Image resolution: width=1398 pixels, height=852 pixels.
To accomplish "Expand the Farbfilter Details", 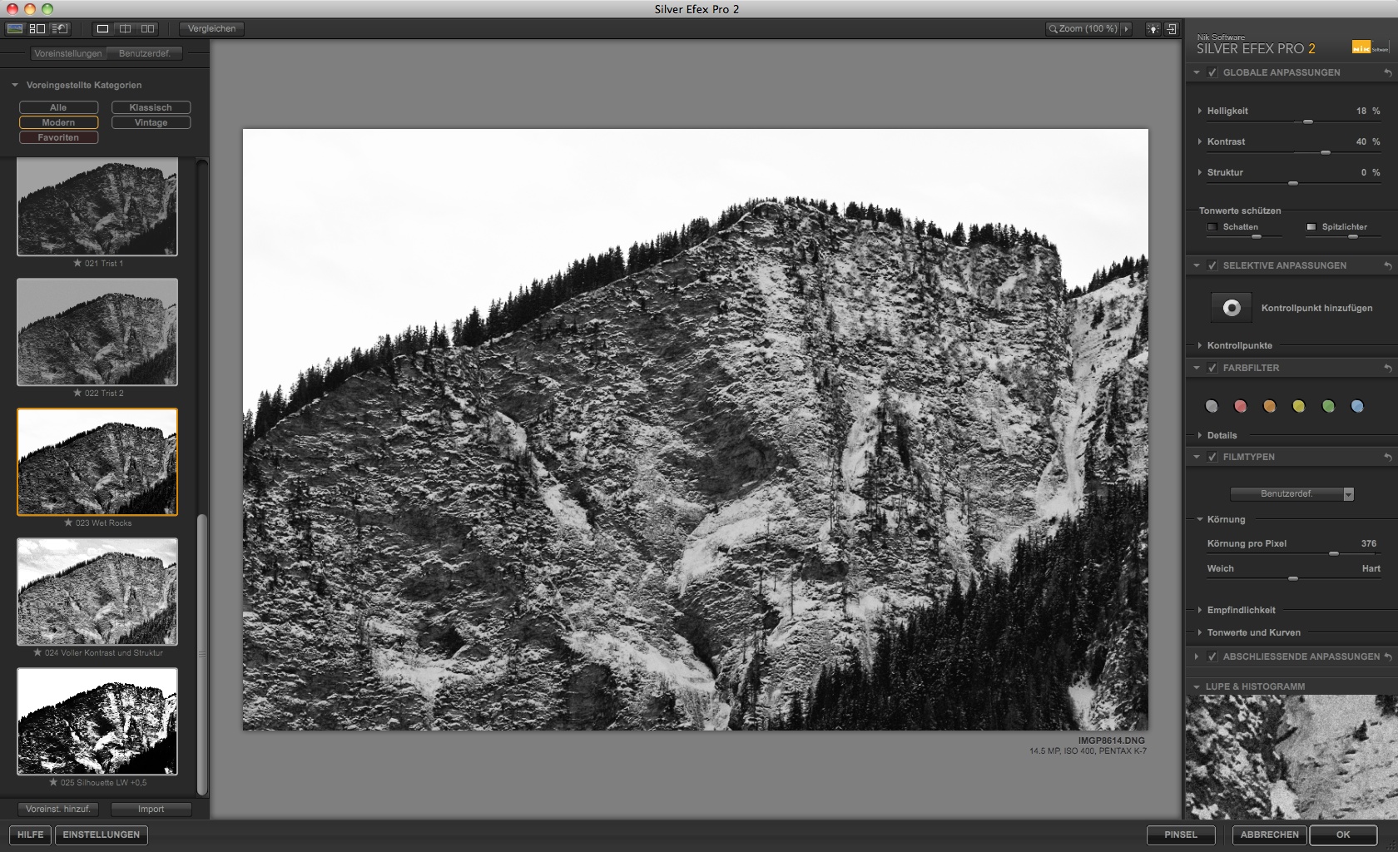I will [1199, 435].
